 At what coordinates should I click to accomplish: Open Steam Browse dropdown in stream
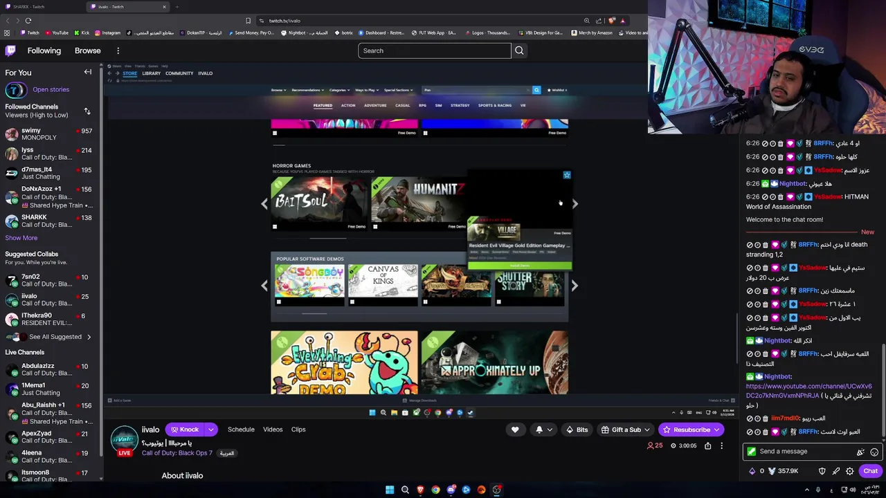click(x=278, y=90)
